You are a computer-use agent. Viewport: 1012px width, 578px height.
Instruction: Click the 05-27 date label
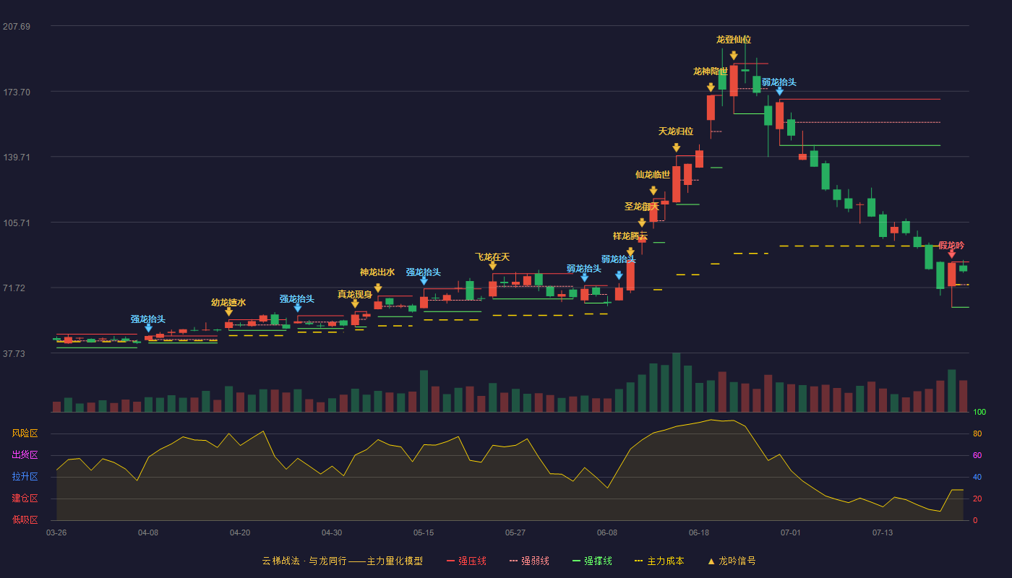(x=515, y=532)
